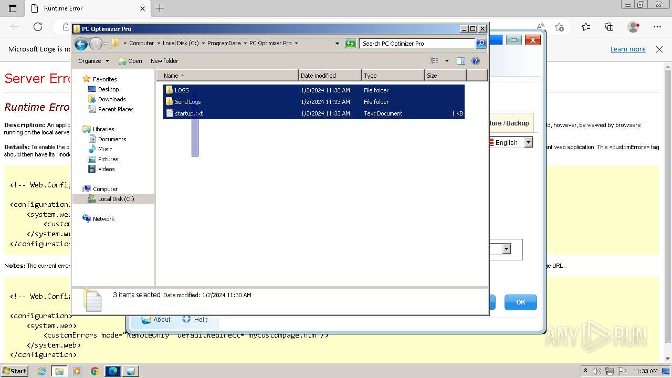Screen dimensions: 672x378
Task: Close the Runtime Error tab
Action: click(142, 8)
